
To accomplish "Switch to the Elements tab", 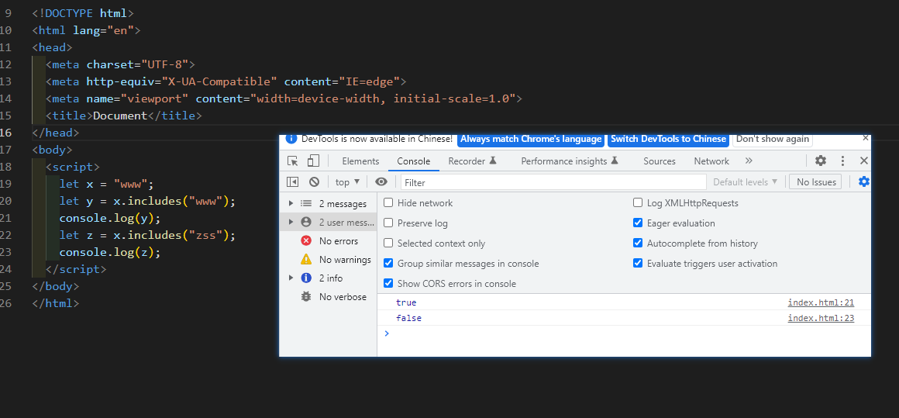I will tap(360, 161).
